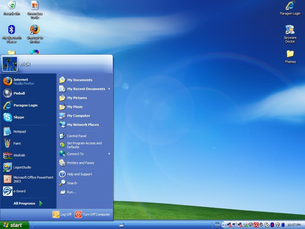
Task: Launch e-Sword from the Start menu
Action: tap(28, 191)
